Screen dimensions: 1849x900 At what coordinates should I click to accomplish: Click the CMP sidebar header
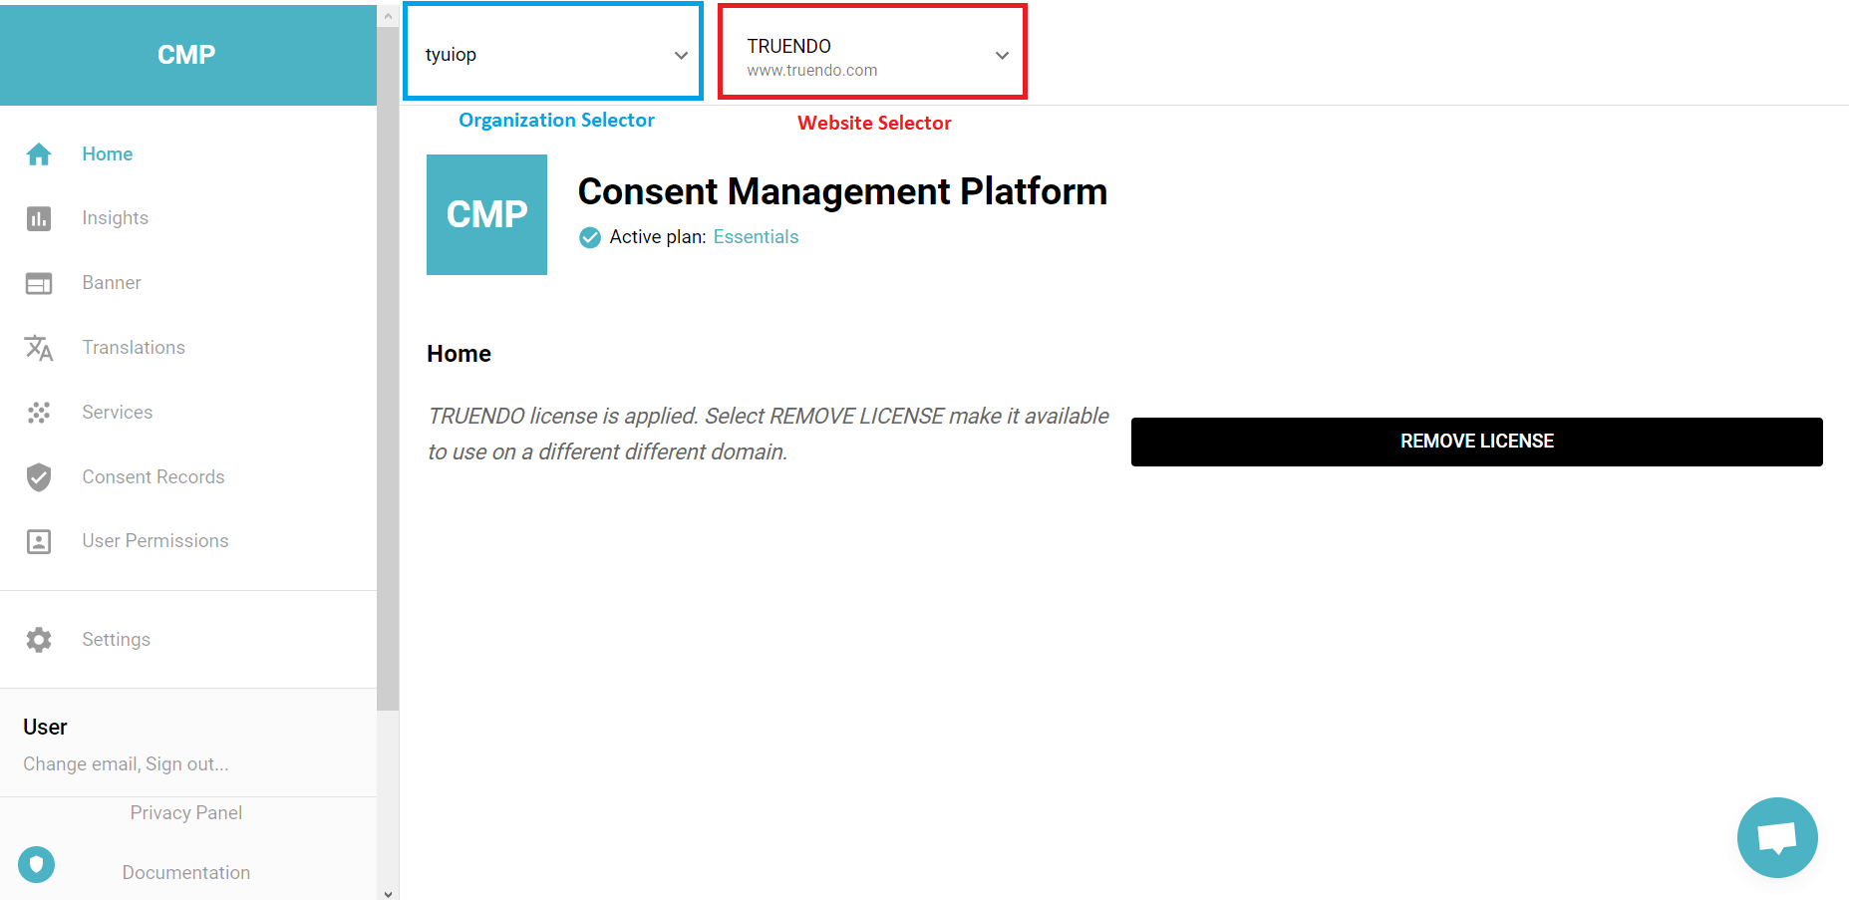click(x=188, y=55)
